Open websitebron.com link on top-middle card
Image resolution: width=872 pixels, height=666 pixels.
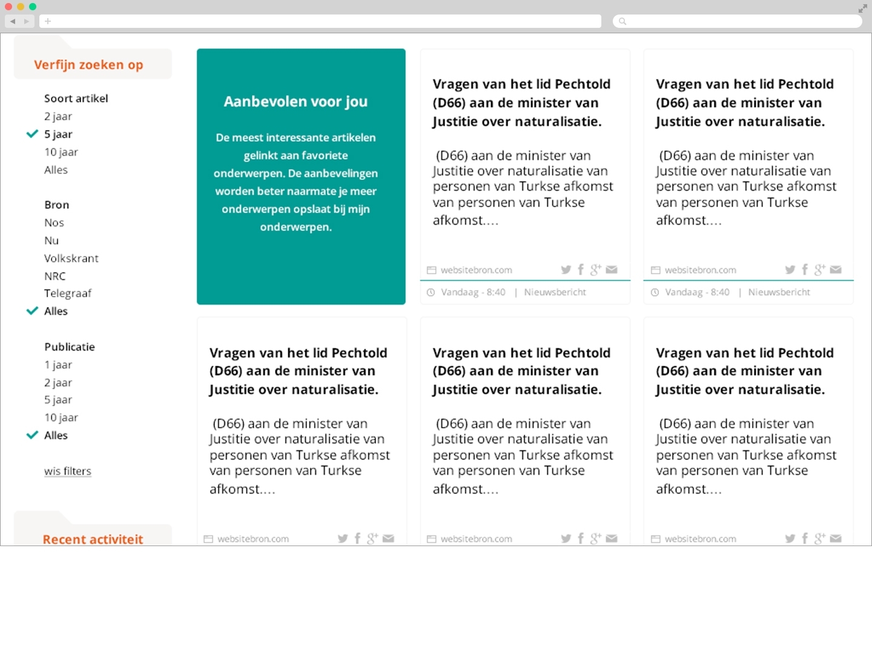pyautogui.click(x=476, y=270)
